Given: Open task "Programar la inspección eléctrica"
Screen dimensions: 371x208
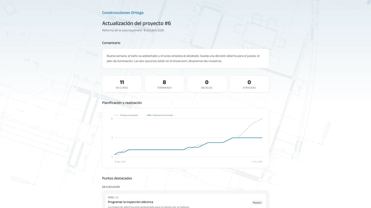Looking at the screenshot, I should [130, 202].
